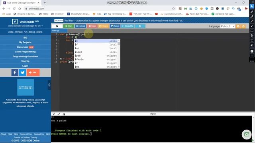Screen dimensions: 255x143
Task: Pick the 'if' local autocomplete suggestion
Action: tap(96, 44)
